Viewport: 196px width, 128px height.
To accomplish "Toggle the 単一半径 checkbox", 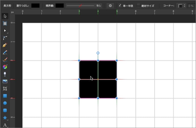I will 120,5.
